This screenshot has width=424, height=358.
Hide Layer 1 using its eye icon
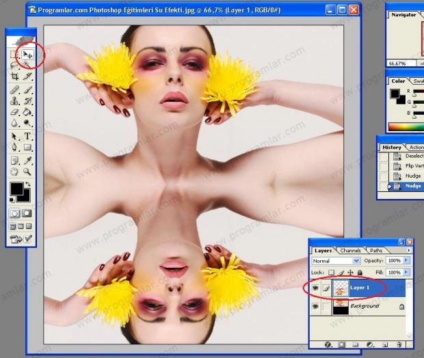coord(315,288)
